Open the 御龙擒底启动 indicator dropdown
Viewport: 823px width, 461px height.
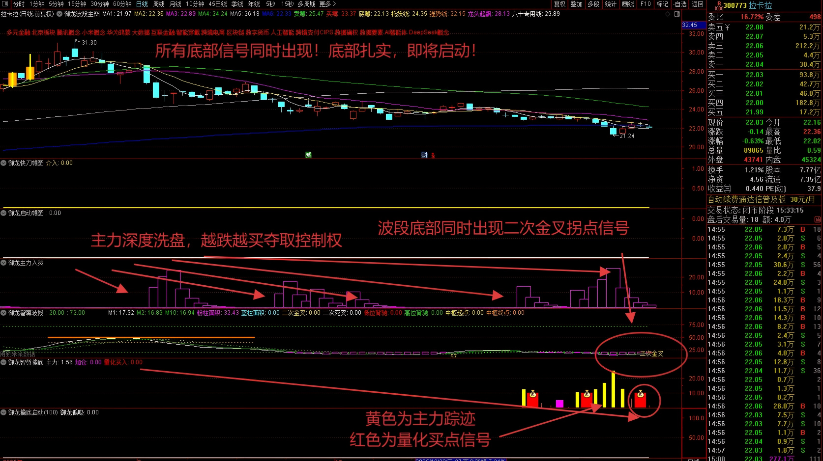(3, 412)
